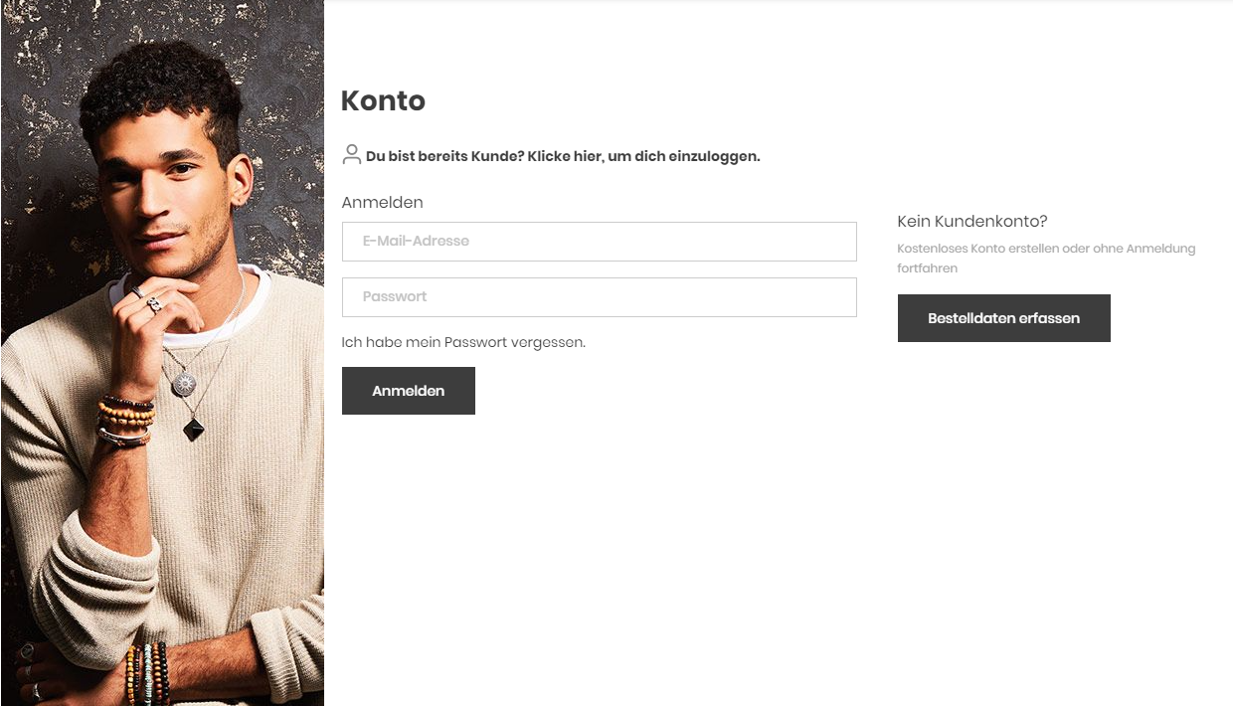
Task: Click the Anmelden label above the form
Action: pyautogui.click(x=382, y=203)
